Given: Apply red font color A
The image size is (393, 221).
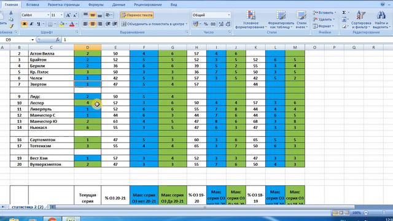Looking at the screenshot, I should (x=72, y=24).
